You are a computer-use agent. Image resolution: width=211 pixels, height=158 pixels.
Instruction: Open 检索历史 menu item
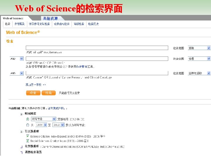[93, 24]
